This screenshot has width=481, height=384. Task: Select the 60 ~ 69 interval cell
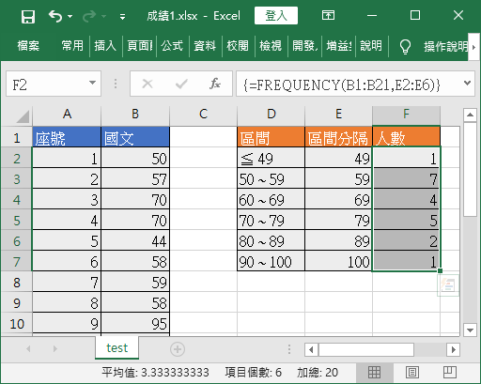point(271,200)
